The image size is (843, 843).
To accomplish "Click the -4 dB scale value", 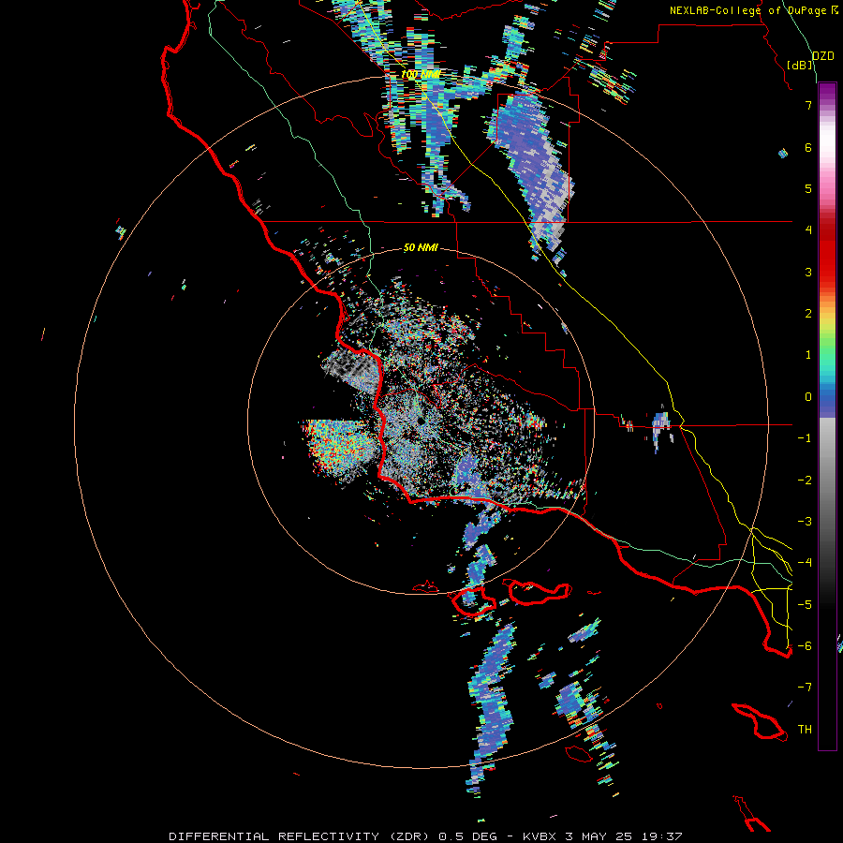I will click(805, 563).
